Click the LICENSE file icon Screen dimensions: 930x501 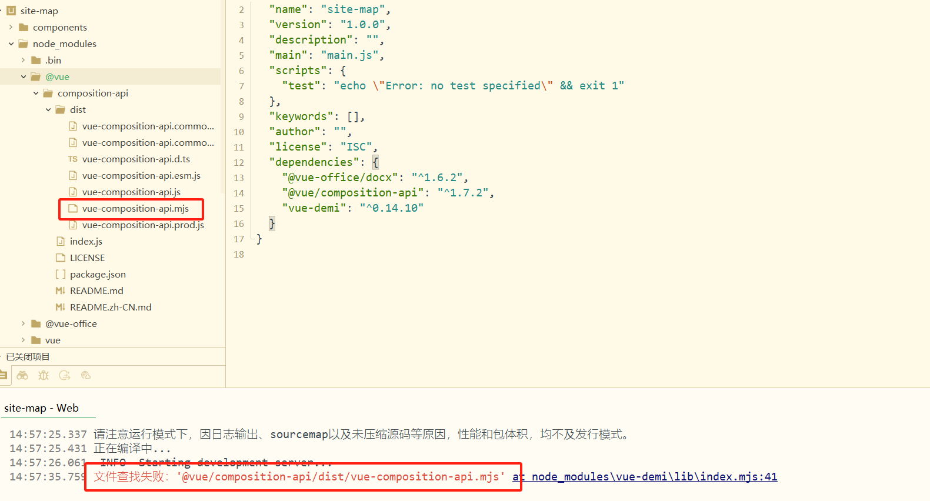[61, 258]
